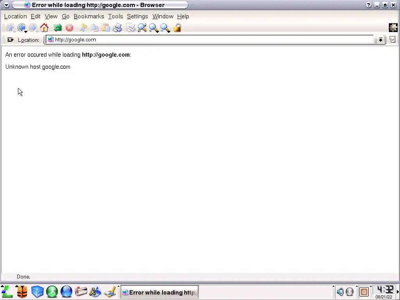
Task: Go to the Home page icon
Action: tap(44, 28)
